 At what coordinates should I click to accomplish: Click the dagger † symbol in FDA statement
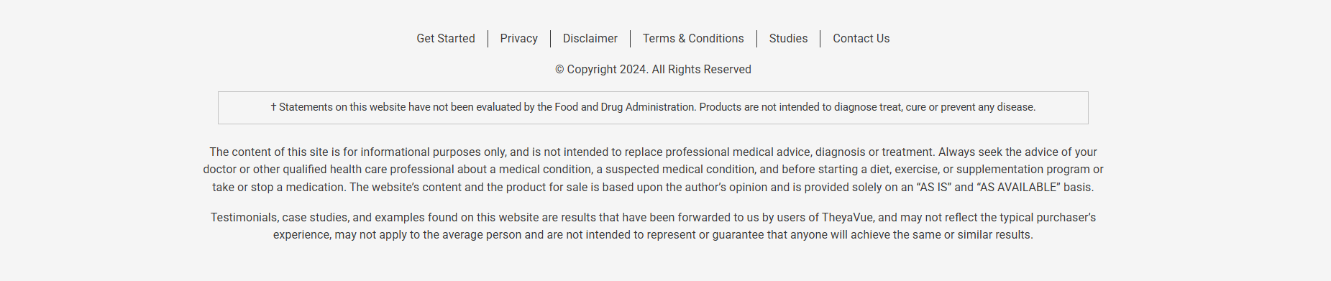click(x=273, y=107)
